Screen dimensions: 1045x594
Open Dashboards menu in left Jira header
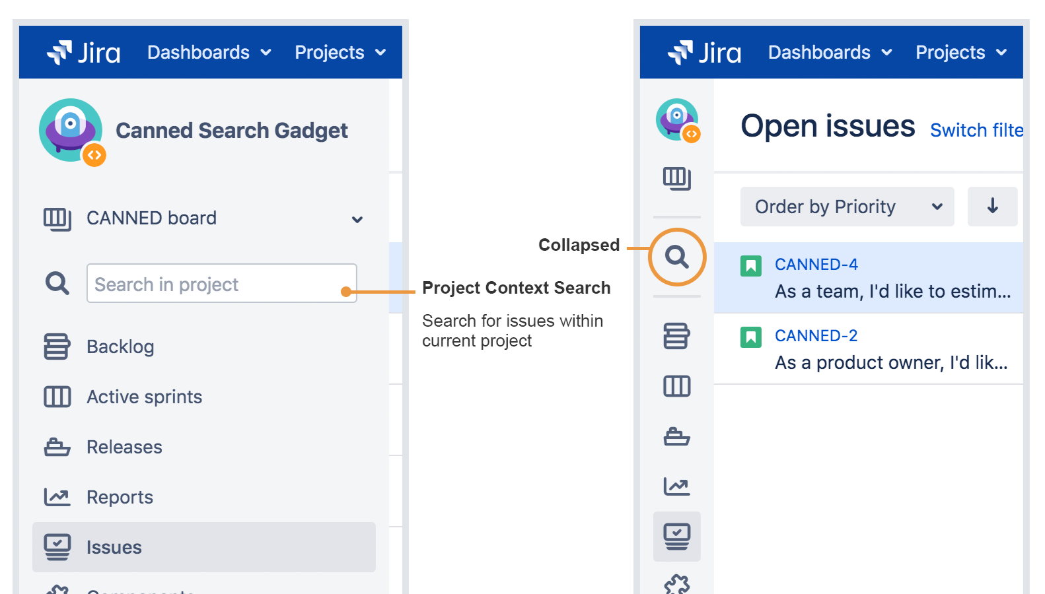click(x=209, y=52)
